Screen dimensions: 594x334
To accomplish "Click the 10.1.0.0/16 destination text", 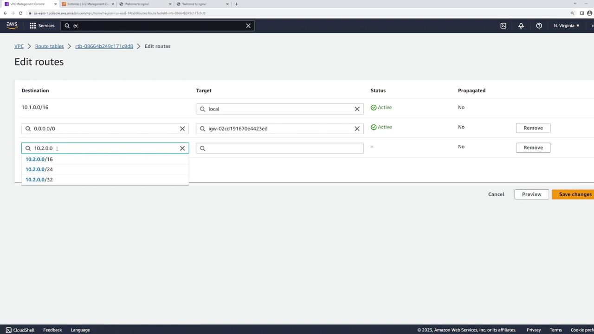I will [x=35, y=107].
